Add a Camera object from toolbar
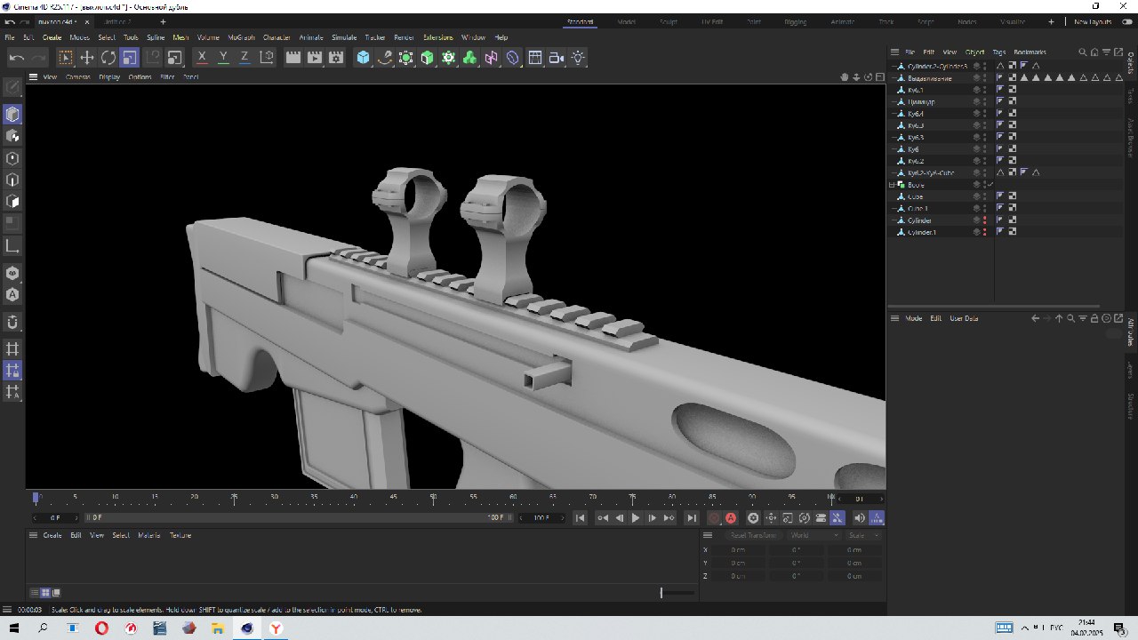The image size is (1138, 640). [557, 58]
